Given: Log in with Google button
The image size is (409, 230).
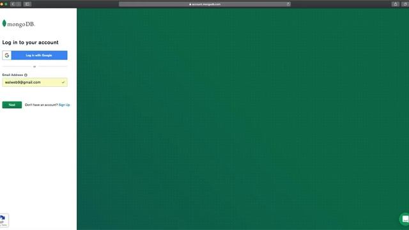Looking at the screenshot, I should tap(35, 56).
